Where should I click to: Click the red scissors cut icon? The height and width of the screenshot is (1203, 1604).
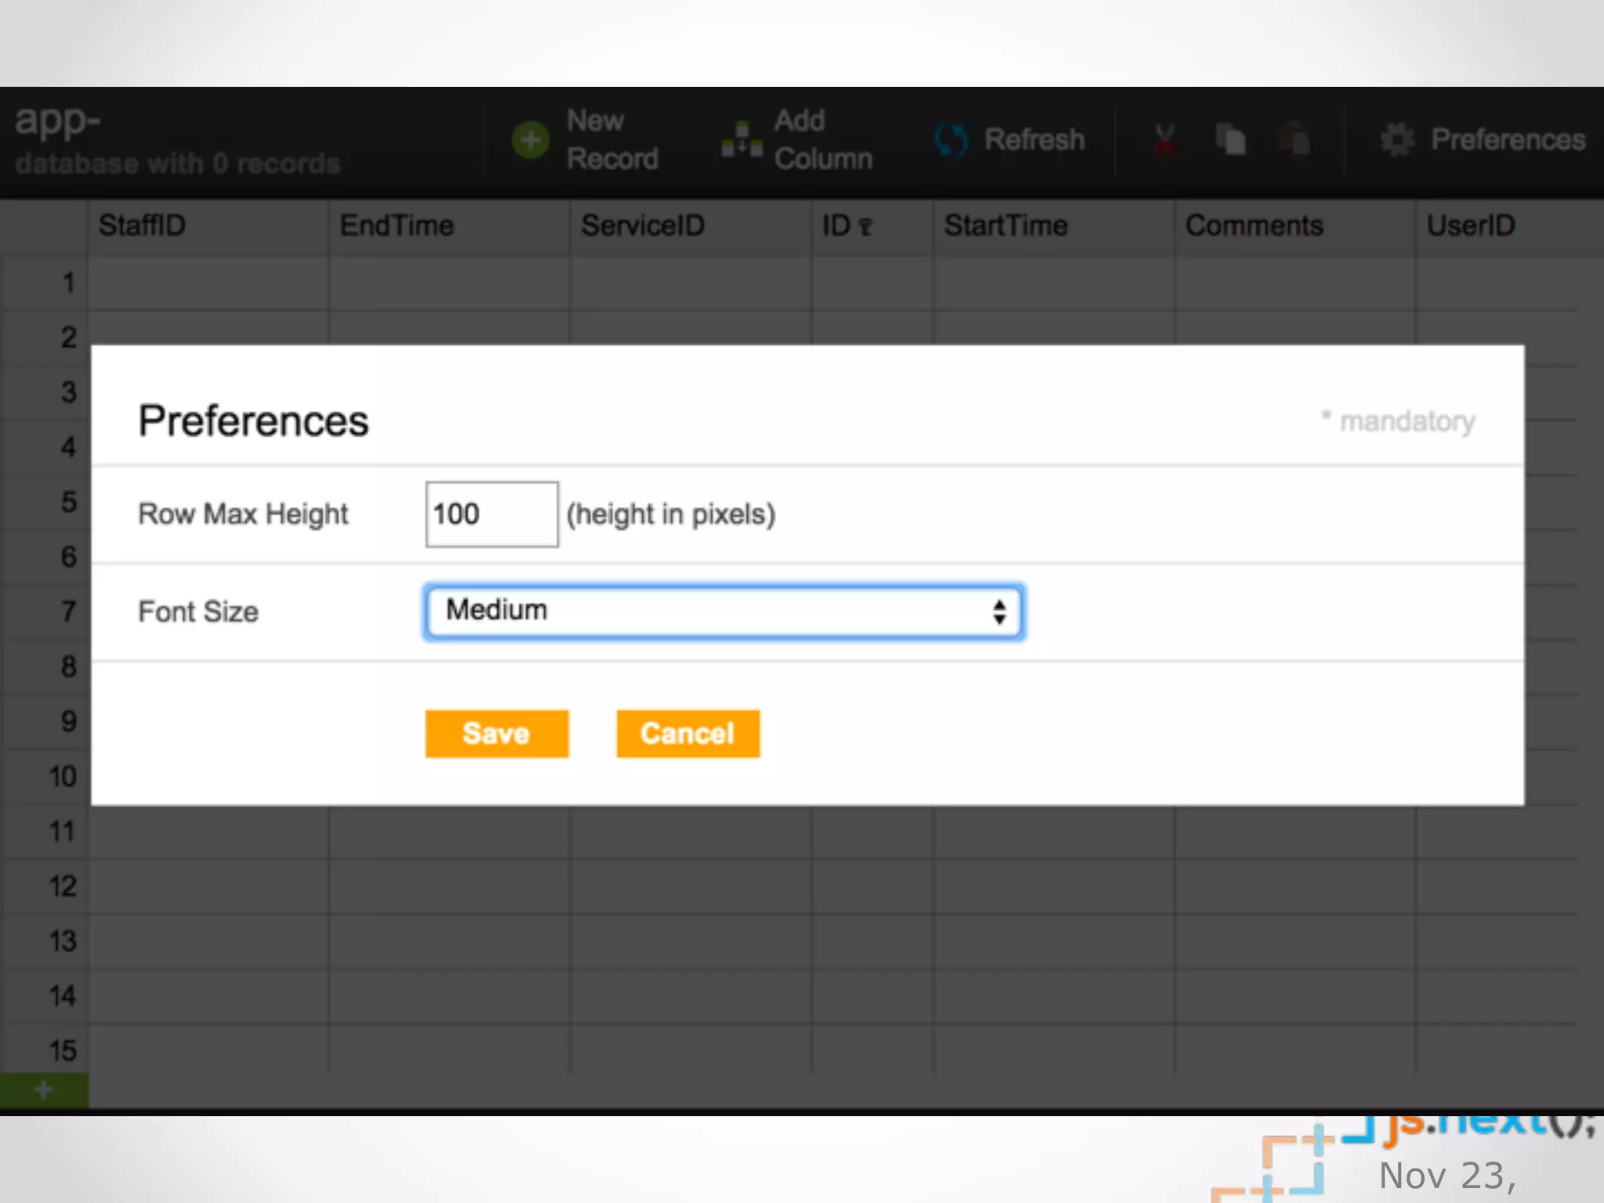(x=1164, y=140)
